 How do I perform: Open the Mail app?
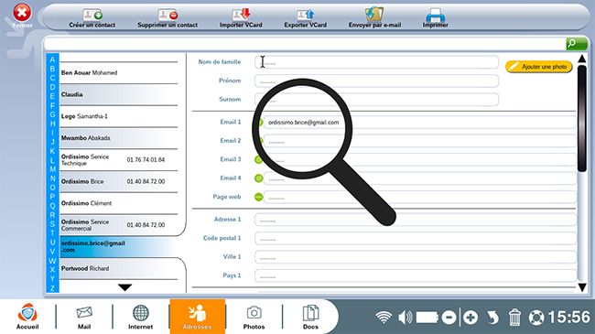coord(84,317)
